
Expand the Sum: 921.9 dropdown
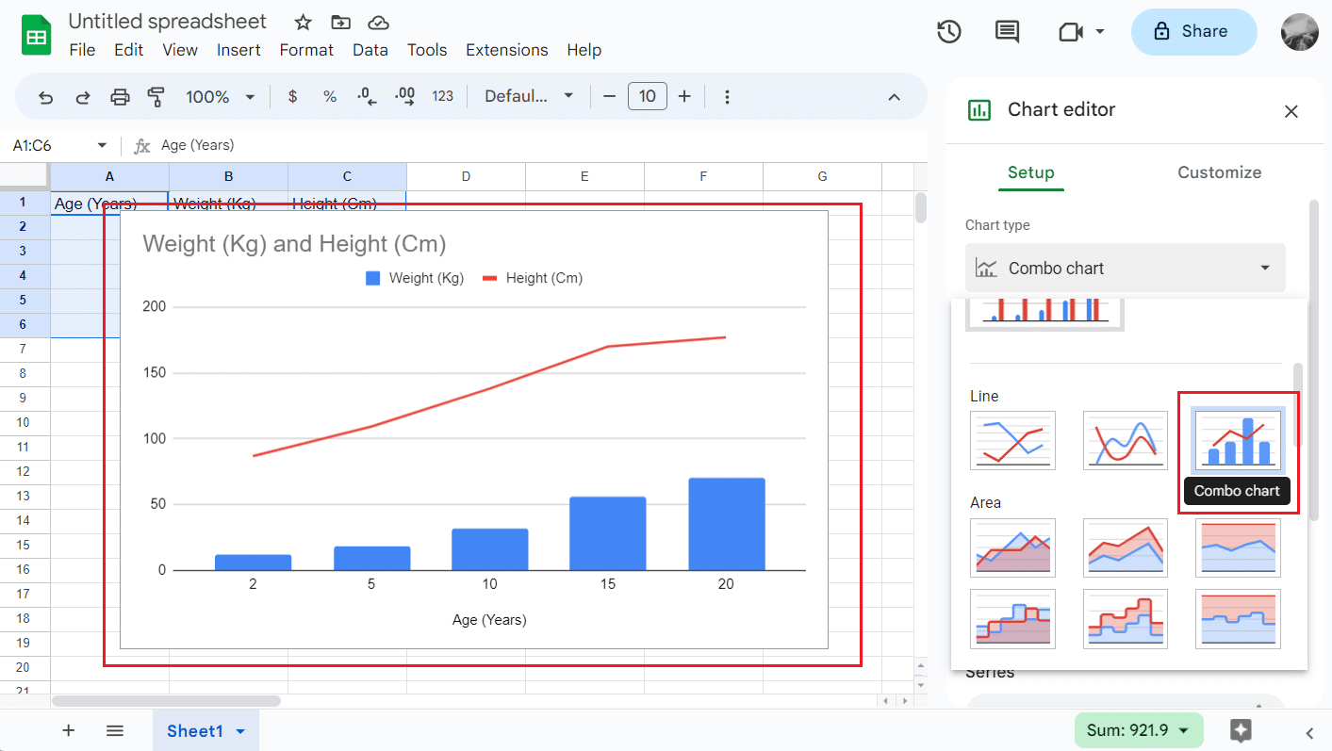pyautogui.click(x=1139, y=730)
